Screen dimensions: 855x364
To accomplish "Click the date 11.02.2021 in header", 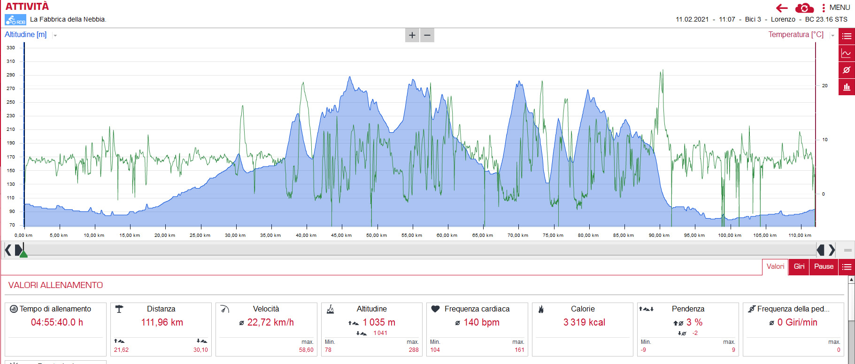I will [692, 19].
